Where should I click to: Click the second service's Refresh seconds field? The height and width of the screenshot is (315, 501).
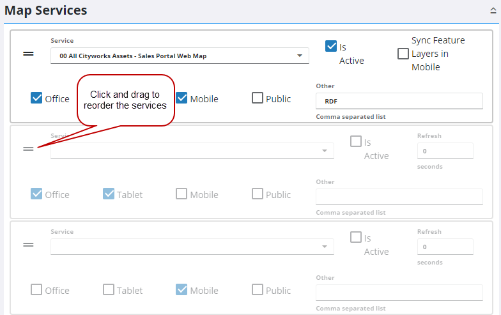[445, 151]
